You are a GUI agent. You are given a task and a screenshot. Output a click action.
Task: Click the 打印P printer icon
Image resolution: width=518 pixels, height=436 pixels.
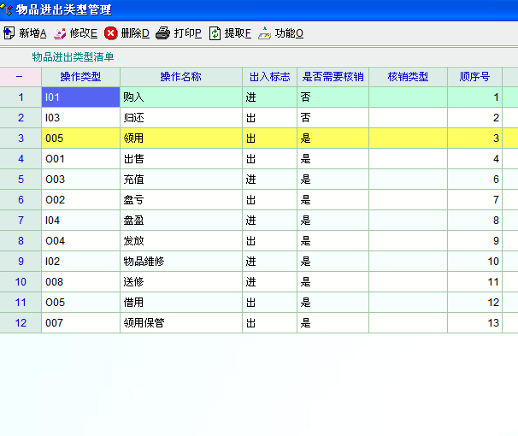click(x=162, y=33)
